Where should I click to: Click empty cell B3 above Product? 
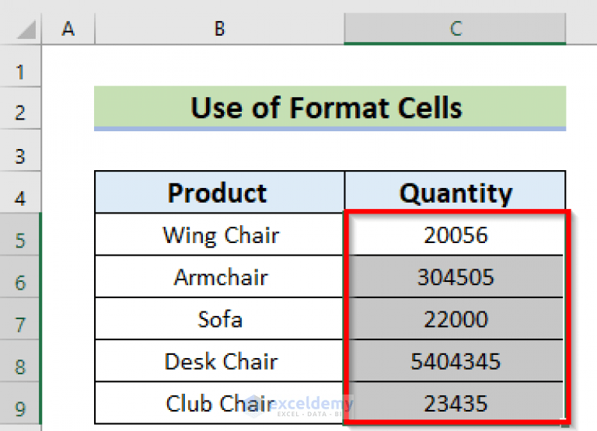pos(220,151)
